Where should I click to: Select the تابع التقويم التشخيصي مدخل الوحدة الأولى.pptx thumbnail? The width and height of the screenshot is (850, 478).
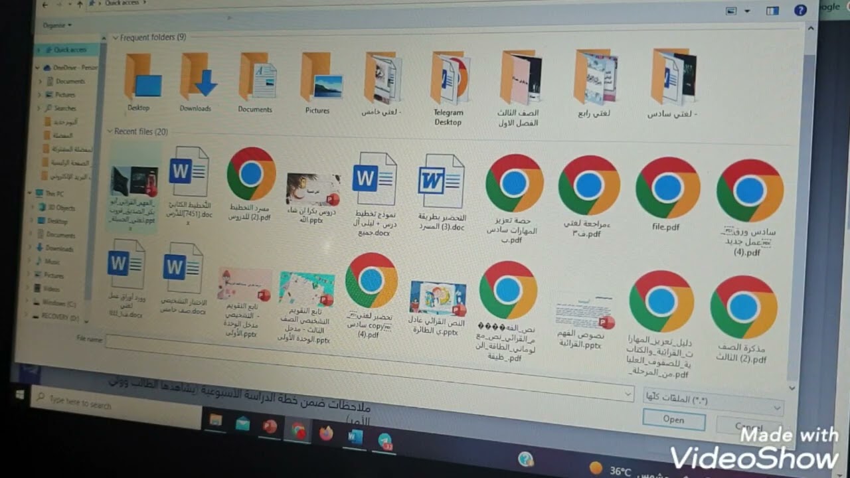point(244,303)
